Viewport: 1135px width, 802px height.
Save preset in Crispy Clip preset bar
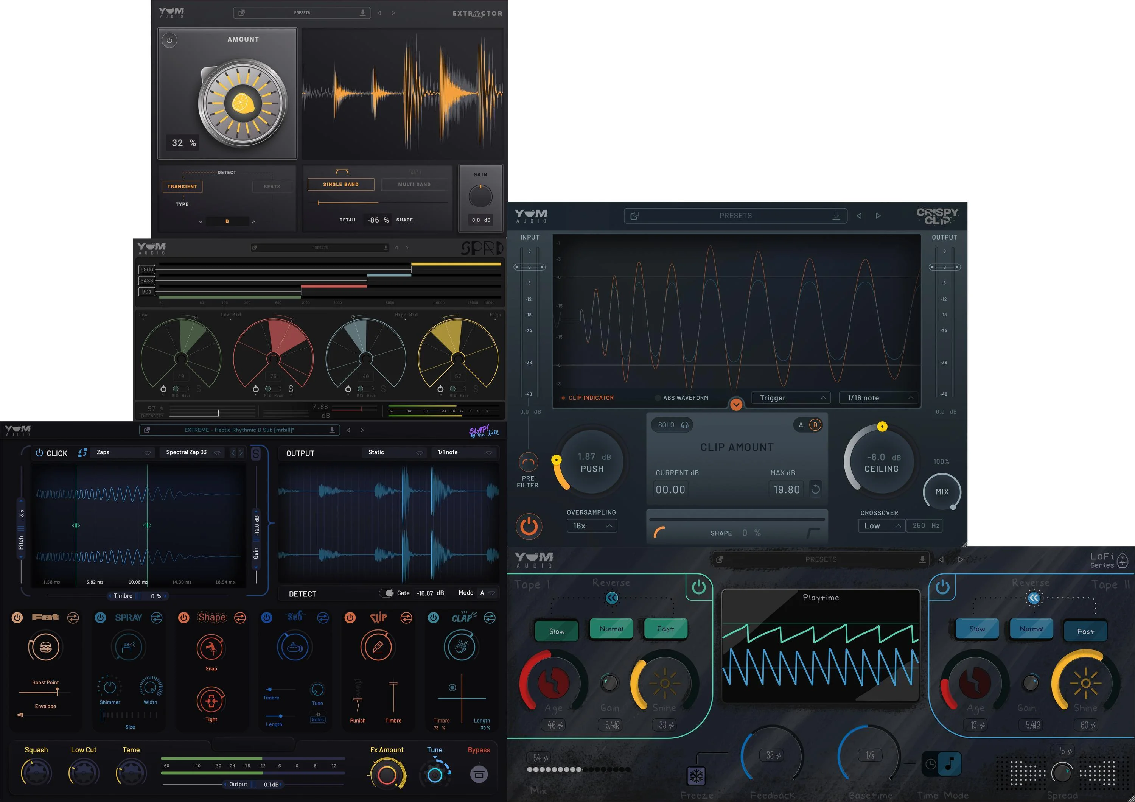coord(836,216)
